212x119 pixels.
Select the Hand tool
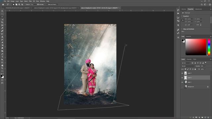pyautogui.click(x=2, y=65)
